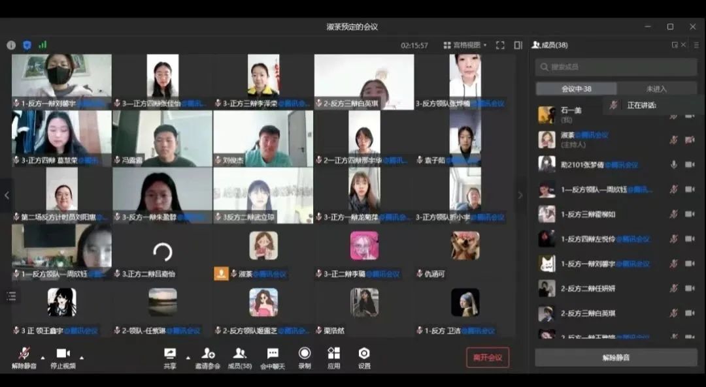This screenshot has width=706, height=387.
Task: Open the 宫格视图 view dropdown
Action: pos(465,45)
